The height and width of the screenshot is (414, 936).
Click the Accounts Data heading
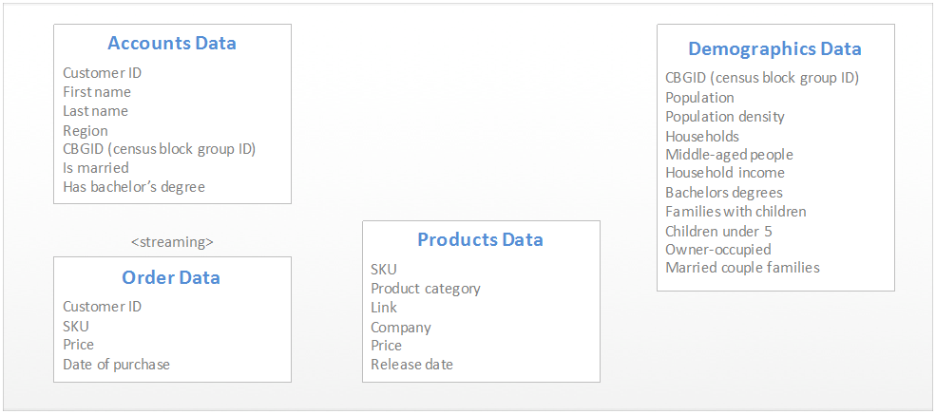point(172,43)
